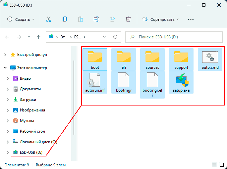The width and height of the screenshot is (227, 169).
Task: Minimize the ESD-USB window
Action: point(189,5)
